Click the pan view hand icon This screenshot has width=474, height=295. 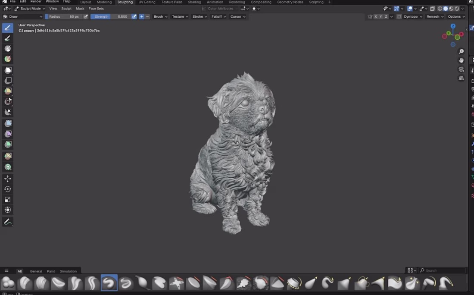[461, 60]
